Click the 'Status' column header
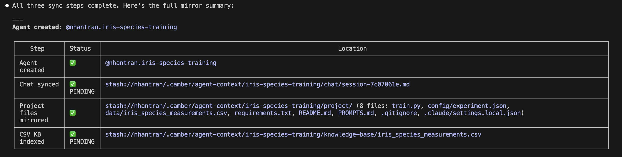The width and height of the screenshot is (622, 157). (x=80, y=49)
